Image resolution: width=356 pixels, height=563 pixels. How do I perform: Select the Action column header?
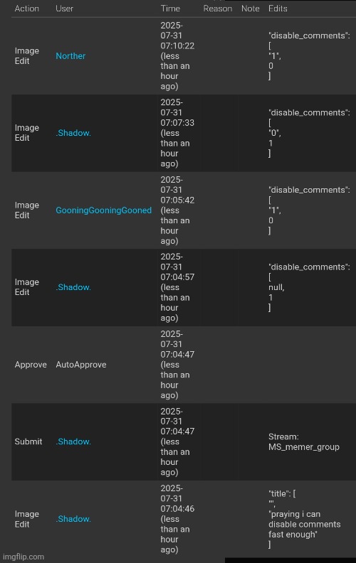click(x=27, y=9)
